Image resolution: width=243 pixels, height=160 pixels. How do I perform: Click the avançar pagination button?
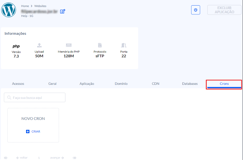click(x=57, y=158)
